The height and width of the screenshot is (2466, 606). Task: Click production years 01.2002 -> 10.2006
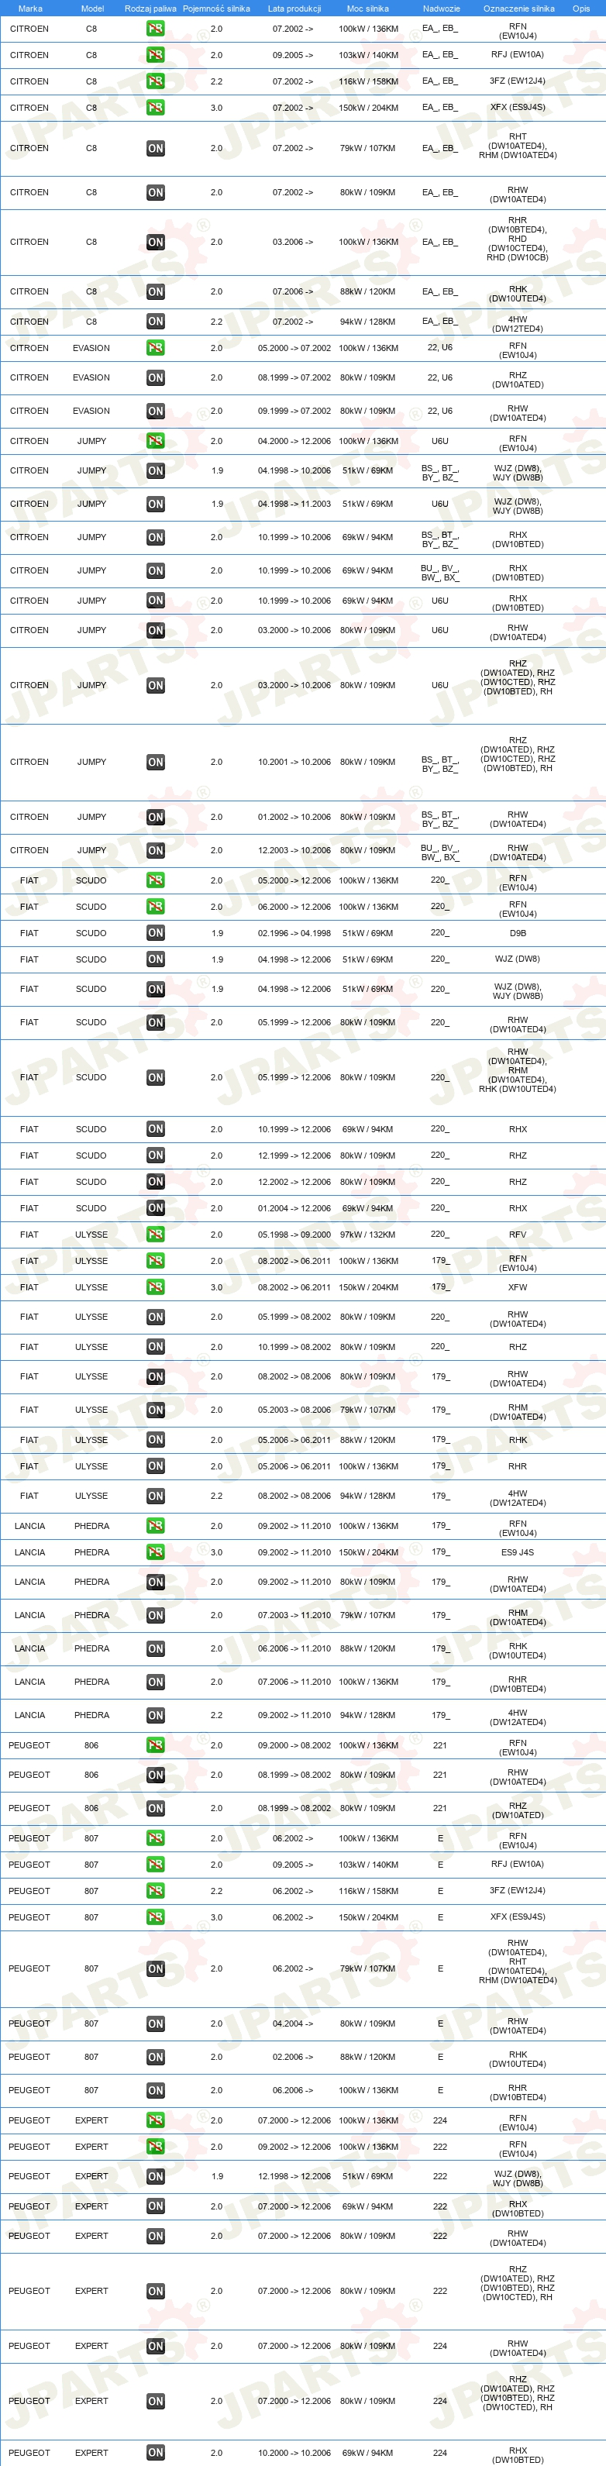tap(294, 817)
